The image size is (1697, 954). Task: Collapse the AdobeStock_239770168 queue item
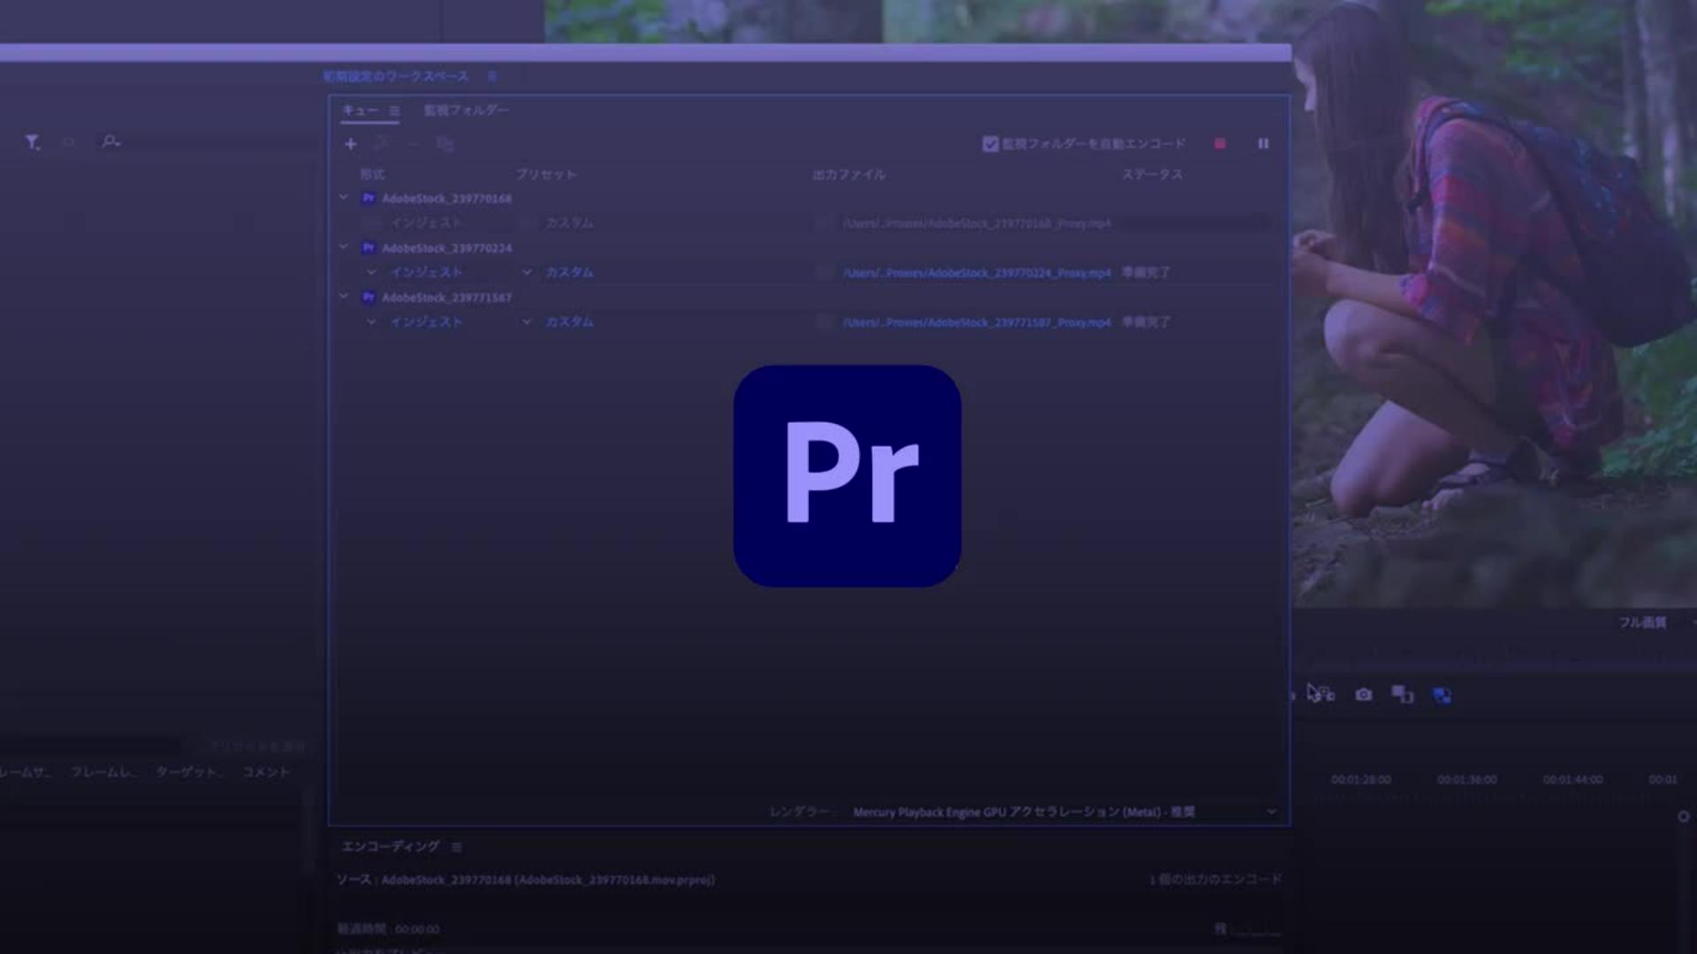[x=344, y=198]
